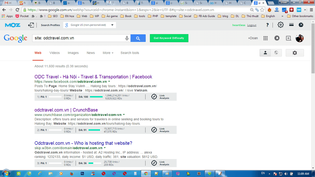
Task: Open the Pocket bookmark
Action: [x=22, y=16]
